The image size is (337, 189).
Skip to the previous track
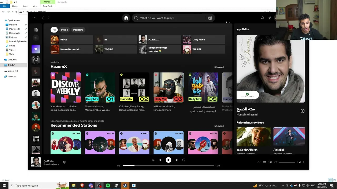click(x=160, y=160)
